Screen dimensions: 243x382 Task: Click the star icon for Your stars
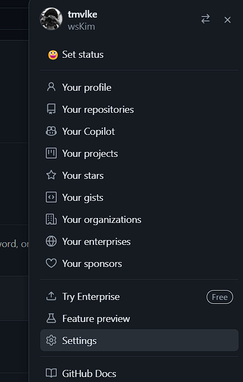click(x=51, y=175)
